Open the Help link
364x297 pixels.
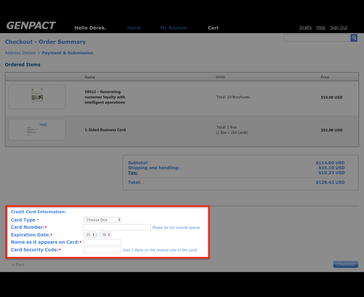point(321,27)
